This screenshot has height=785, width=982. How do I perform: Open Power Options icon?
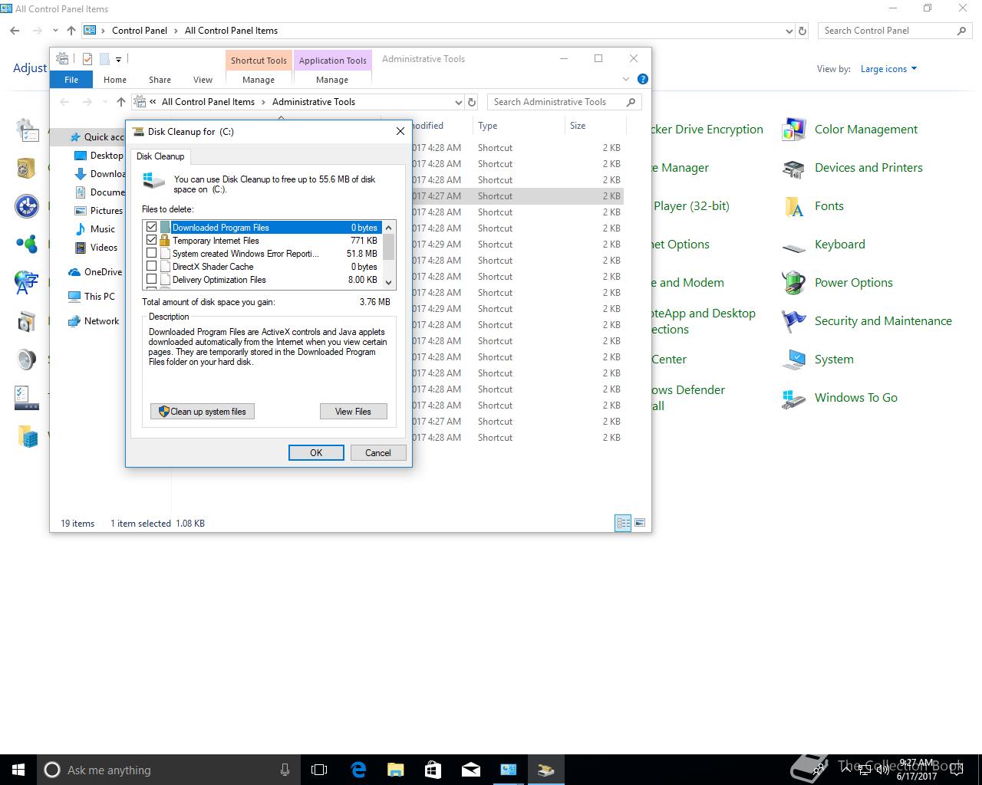pos(837,283)
